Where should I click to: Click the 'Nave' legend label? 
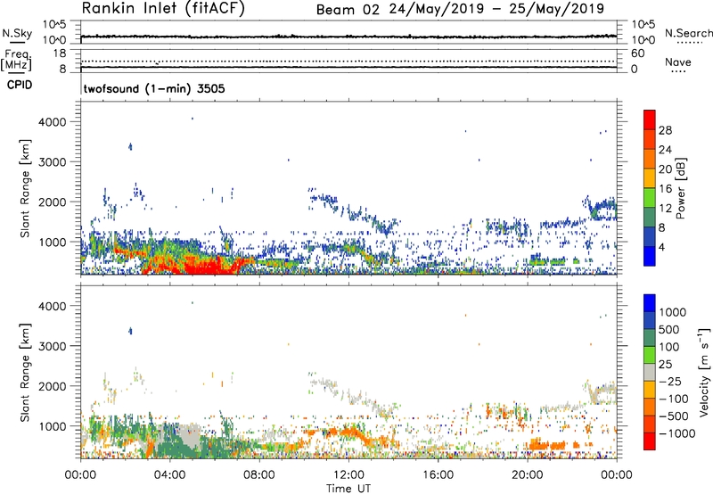tap(678, 62)
